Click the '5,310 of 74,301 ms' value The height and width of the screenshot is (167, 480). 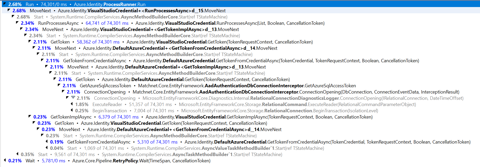(157, 142)
